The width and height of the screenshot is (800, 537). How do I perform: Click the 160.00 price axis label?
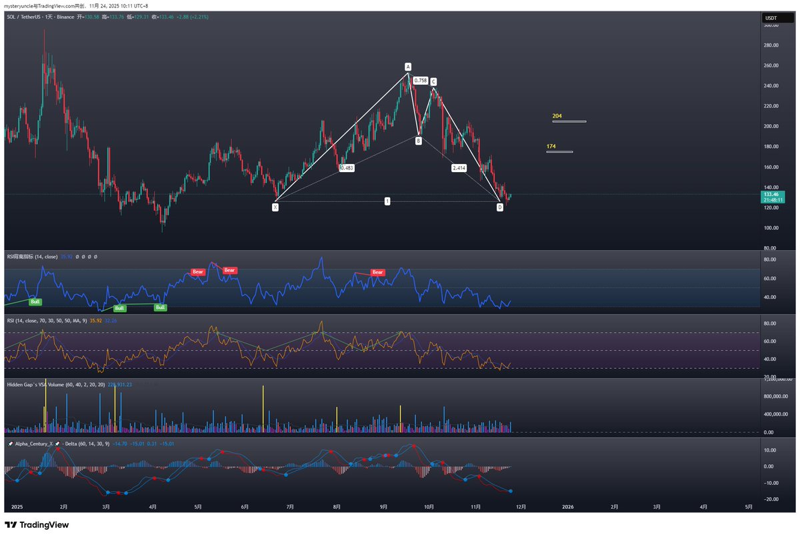[x=771, y=167]
